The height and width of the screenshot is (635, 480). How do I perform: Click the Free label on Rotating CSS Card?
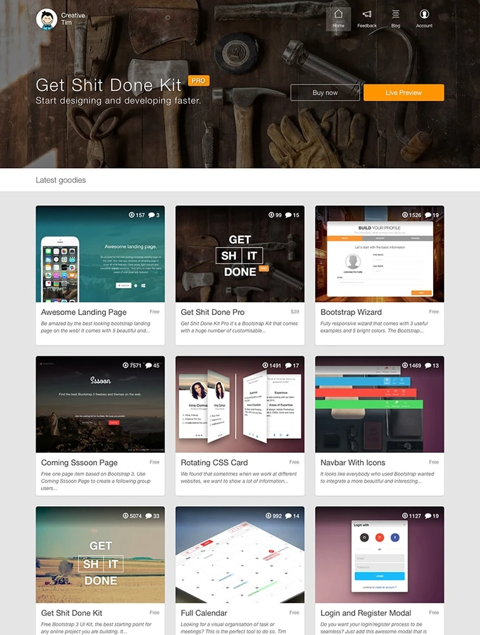point(294,462)
